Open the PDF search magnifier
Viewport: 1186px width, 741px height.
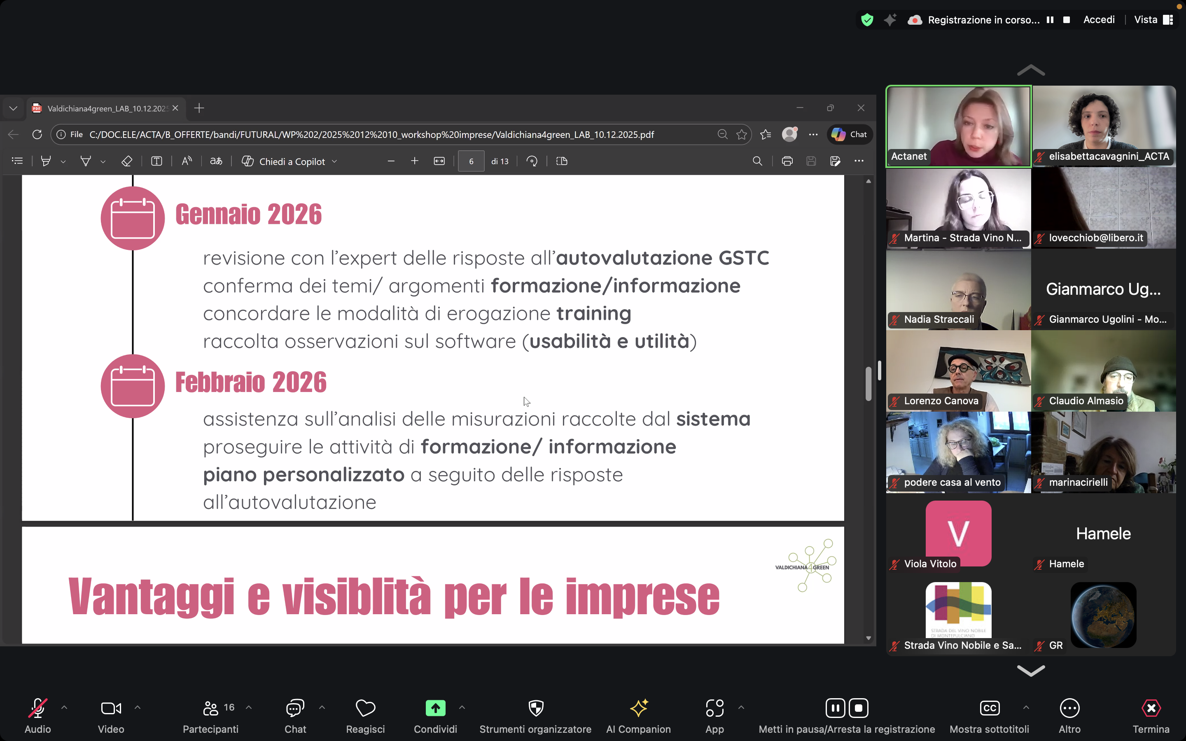(x=757, y=161)
